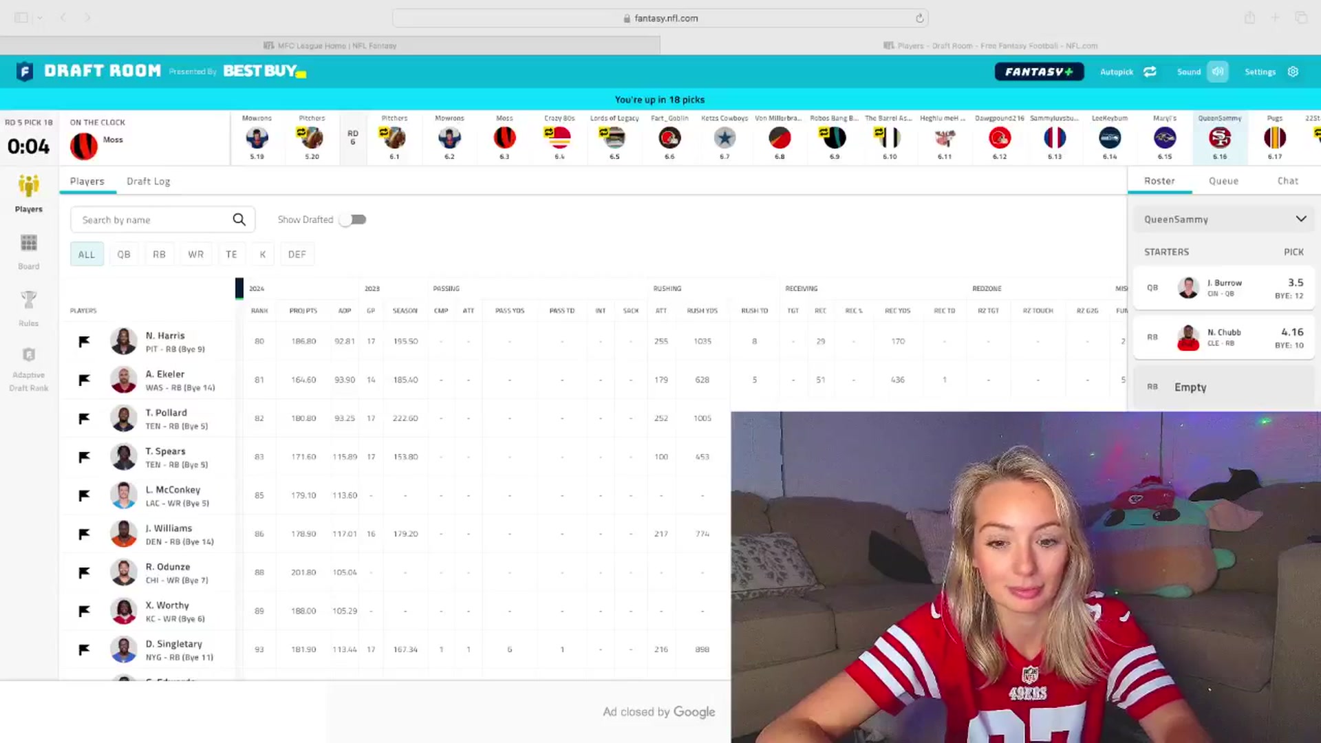Screen dimensions: 1321x743
Task: Select J. Burrow QB roster slot
Action: 1225,288
